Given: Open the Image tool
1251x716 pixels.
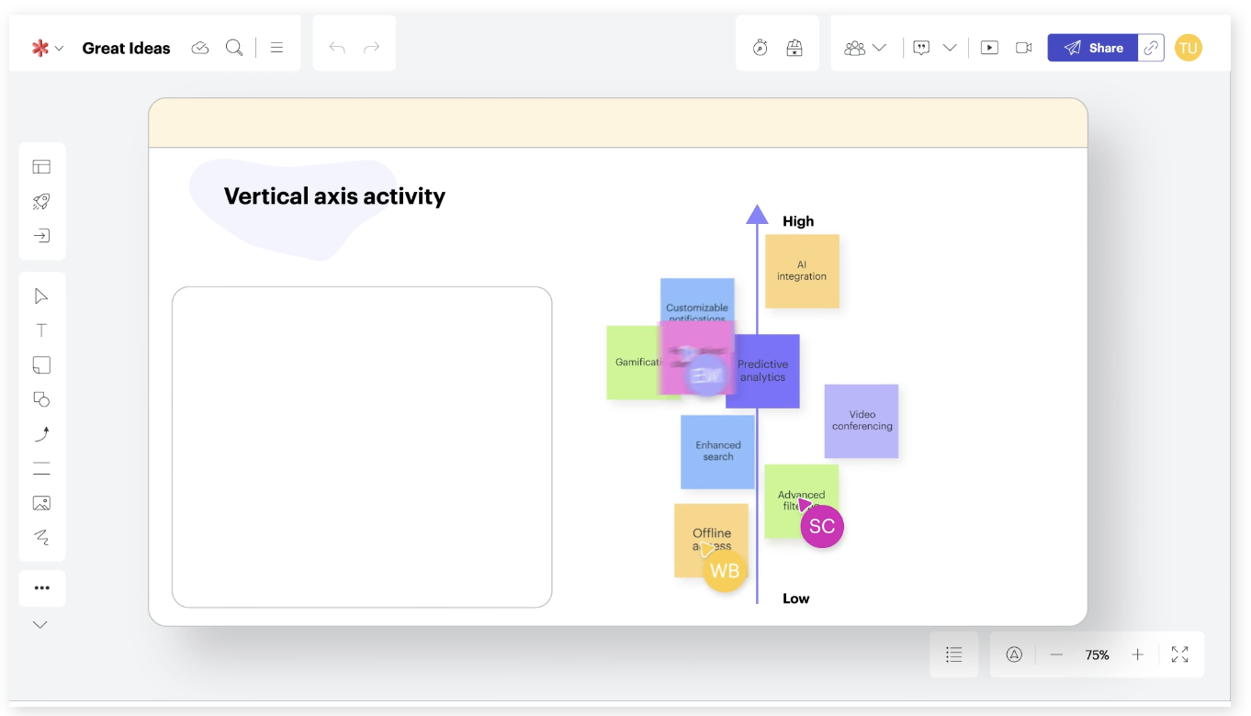Looking at the screenshot, I should (41, 503).
